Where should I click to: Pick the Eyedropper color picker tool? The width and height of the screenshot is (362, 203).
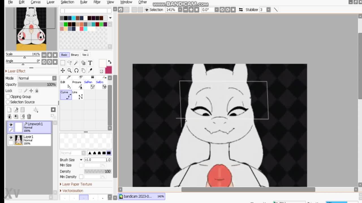click(90, 70)
